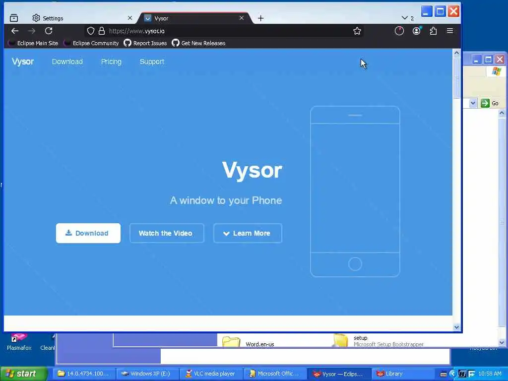Switch to 14.0.4734.100 taskbar folder
508x381 pixels.
pos(83,374)
